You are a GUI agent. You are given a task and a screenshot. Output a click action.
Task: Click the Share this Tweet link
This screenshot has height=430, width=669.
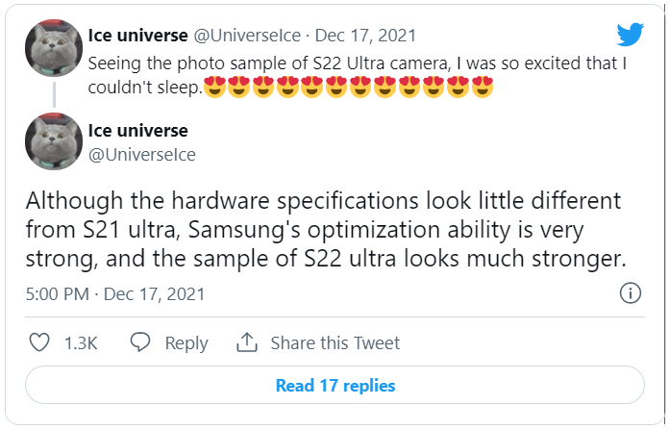[335, 343]
